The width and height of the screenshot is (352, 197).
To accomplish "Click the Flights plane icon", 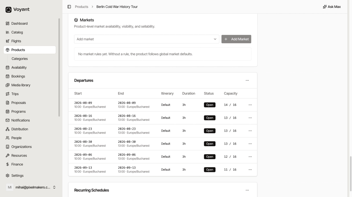I will pos(8,41).
